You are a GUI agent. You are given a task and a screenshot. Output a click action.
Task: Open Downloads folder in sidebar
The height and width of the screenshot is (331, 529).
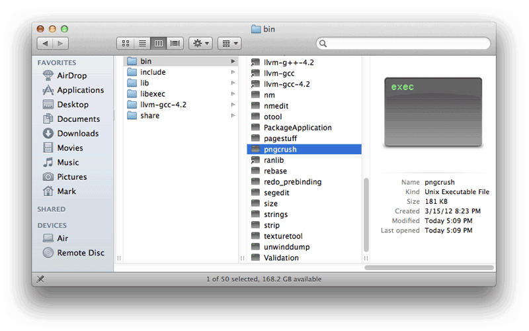click(x=78, y=134)
